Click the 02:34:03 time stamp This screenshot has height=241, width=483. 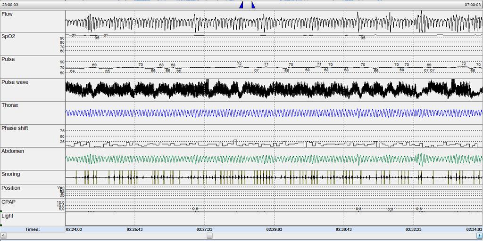click(x=474, y=229)
